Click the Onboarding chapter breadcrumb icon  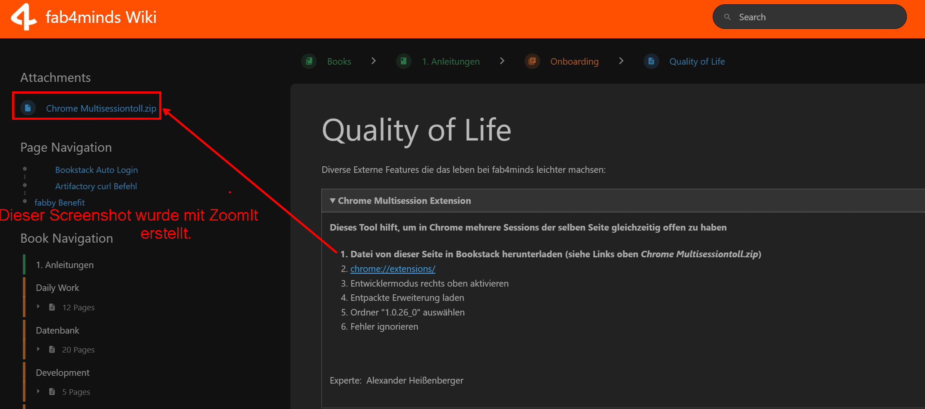tap(532, 61)
